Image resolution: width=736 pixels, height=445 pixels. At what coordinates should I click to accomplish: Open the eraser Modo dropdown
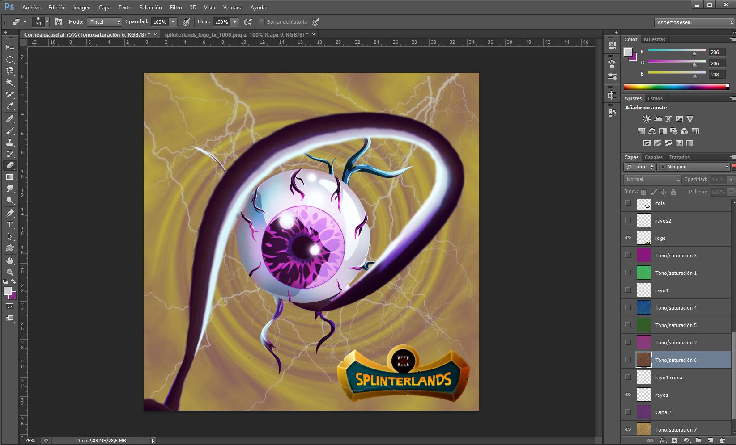pyautogui.click(x=104, y=22)
